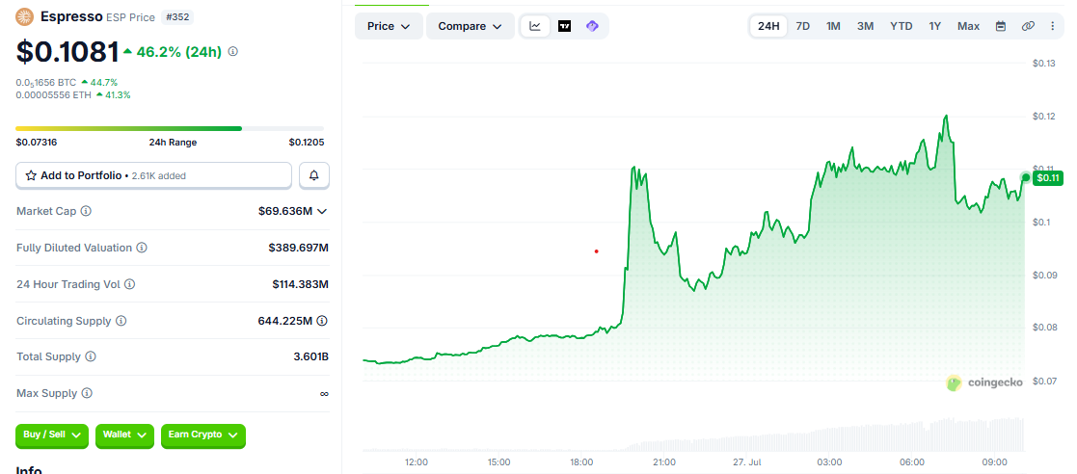Open the calendar date range picker
Screen dimensions: 1077x474
click(1001, 26)
